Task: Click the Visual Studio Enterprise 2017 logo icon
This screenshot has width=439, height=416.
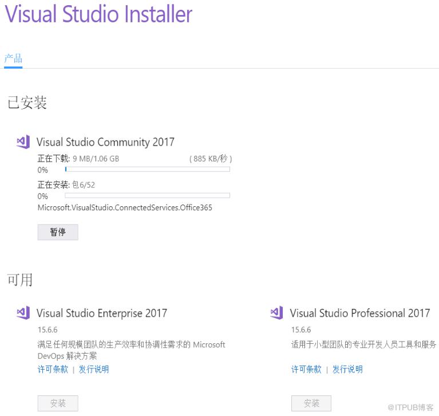Action: click(23, 312)
